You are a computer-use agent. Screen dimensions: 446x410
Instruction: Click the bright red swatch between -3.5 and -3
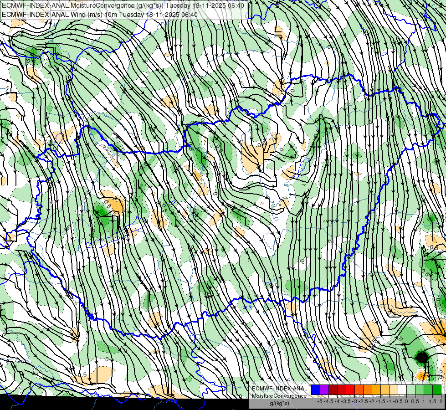pos(350,390)
